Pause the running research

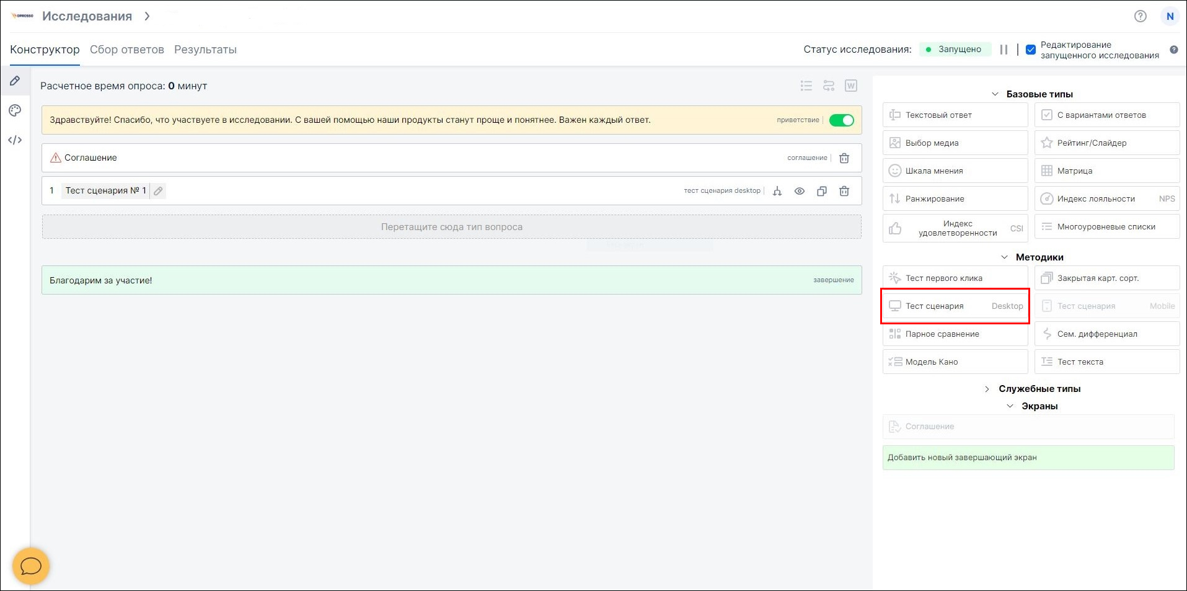[x=1004, y=50]
